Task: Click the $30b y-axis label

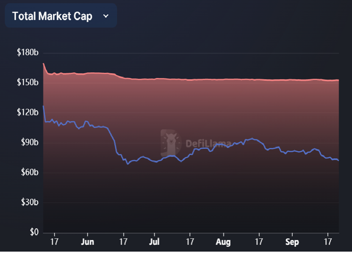Action: (29, 202)
